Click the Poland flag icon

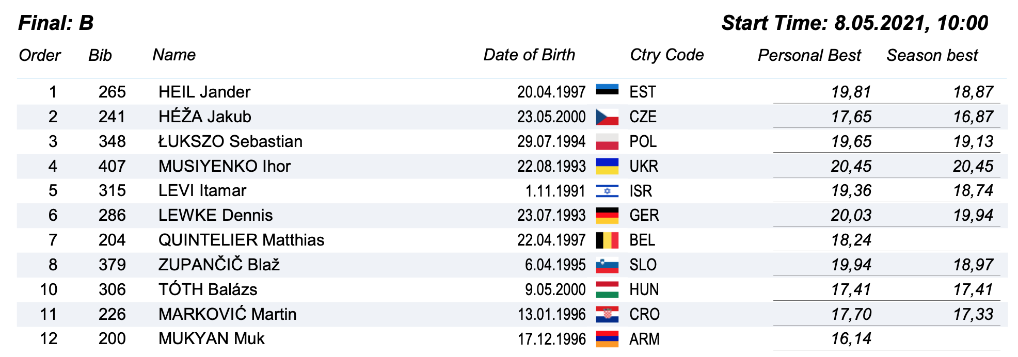tap(607, 141)
